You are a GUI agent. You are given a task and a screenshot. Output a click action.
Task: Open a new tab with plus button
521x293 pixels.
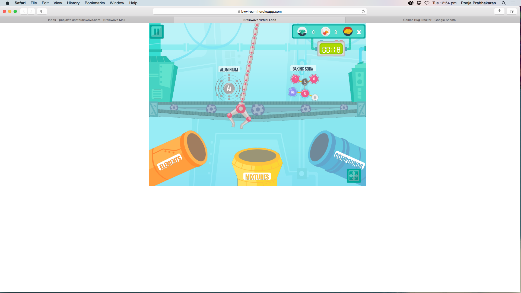517,20
